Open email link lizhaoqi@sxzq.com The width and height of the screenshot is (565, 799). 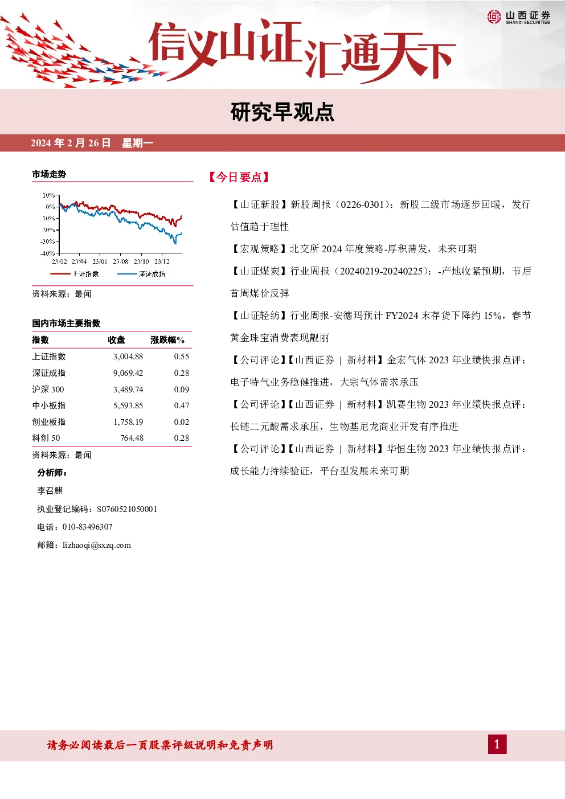tap(97, 545)
